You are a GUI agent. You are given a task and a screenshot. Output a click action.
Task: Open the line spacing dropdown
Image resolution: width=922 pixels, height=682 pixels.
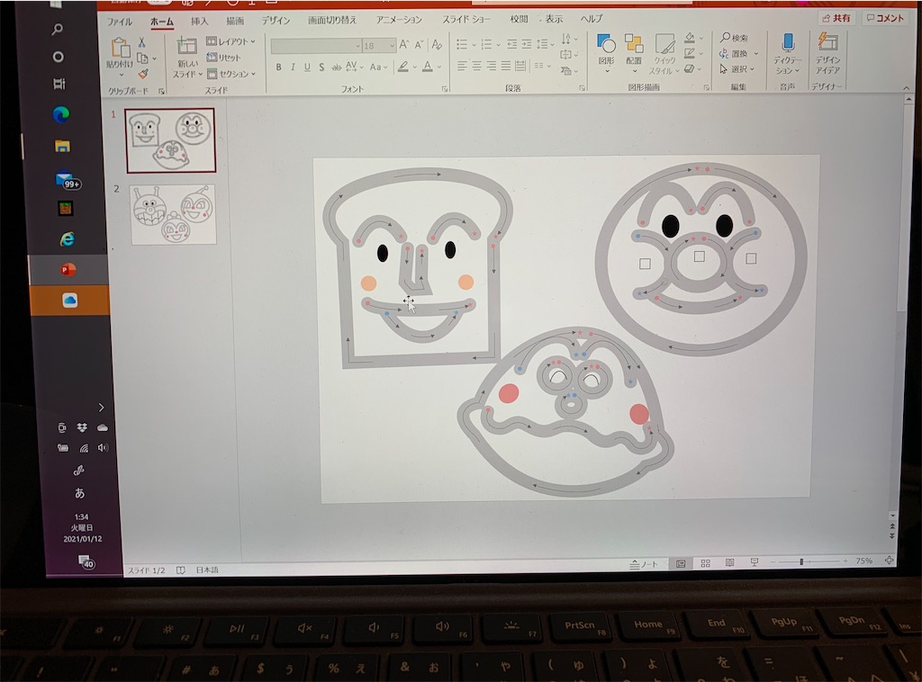(x=545, y=44)
